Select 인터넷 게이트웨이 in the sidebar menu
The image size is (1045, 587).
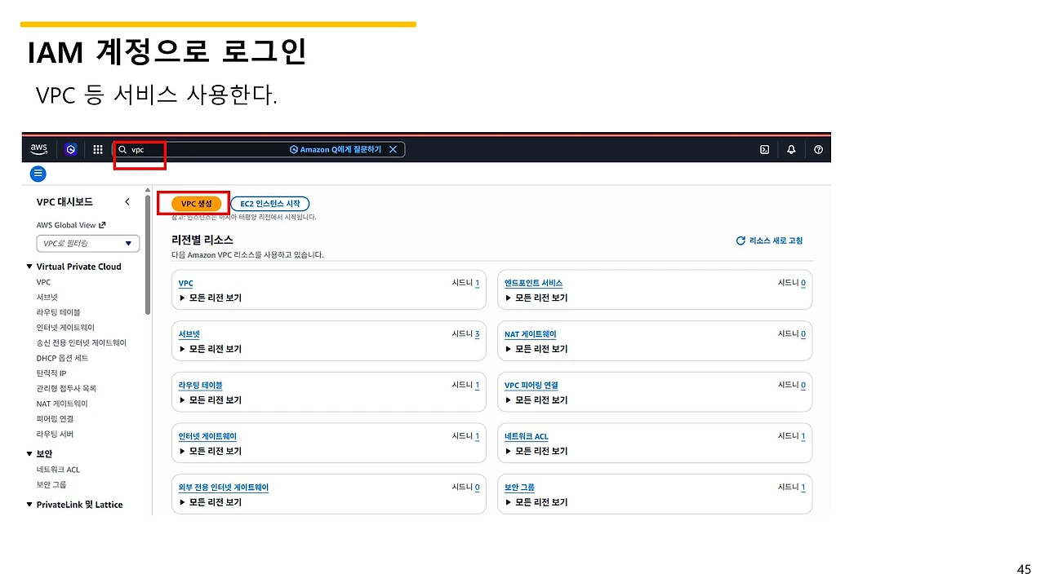[x=65, y=328]
